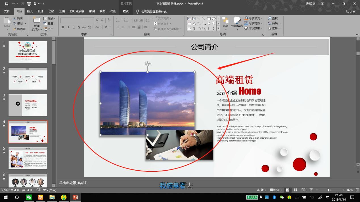The height and width of the screenshot is (202, 360).
Task: Click the Share (共享) button
Action: [x=351, y=12]
